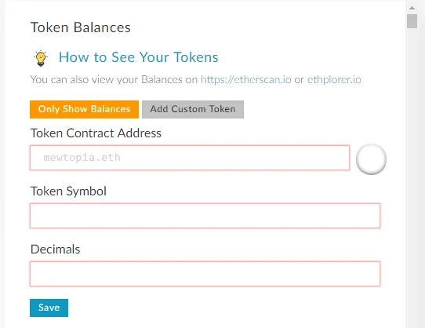Click the Token Balances heading

(x=81, y=27)
